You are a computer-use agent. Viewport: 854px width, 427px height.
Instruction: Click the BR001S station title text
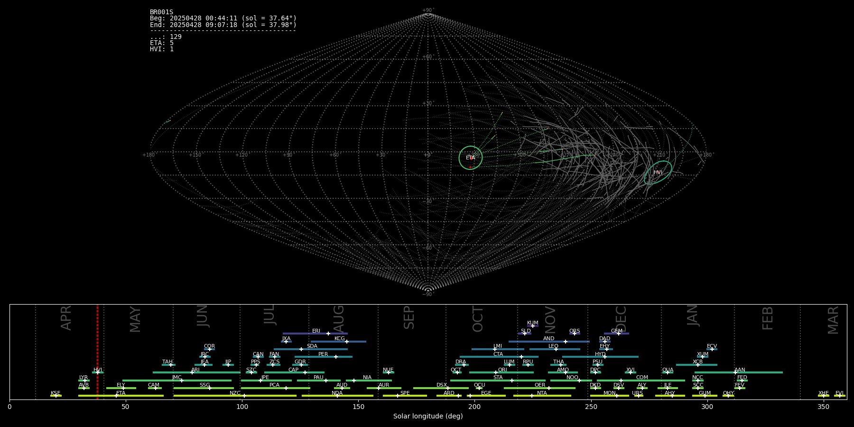pos(161,12)
